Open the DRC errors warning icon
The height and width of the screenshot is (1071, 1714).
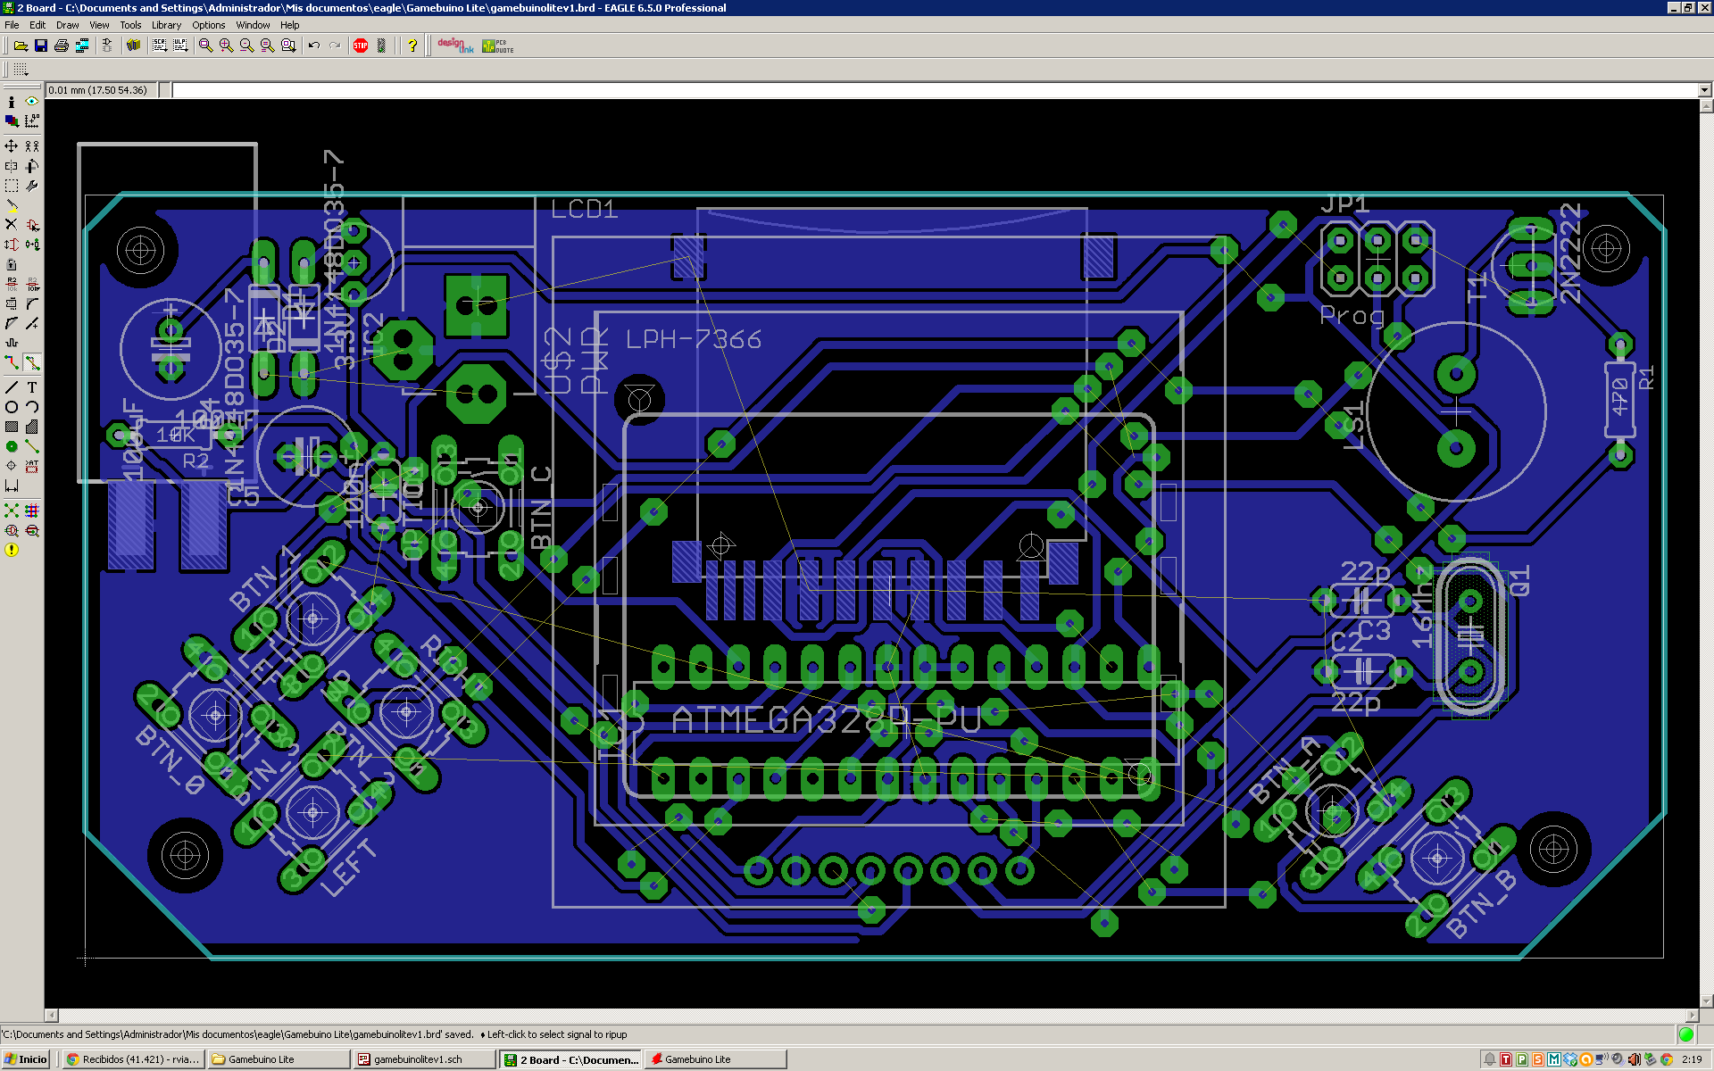[x=12, y=550]
